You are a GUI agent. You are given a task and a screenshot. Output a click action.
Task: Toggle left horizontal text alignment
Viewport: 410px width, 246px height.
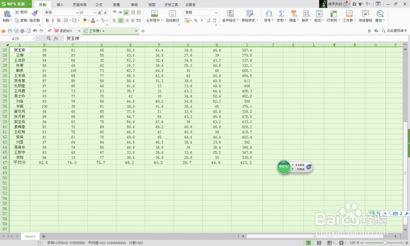click(114, 20)
